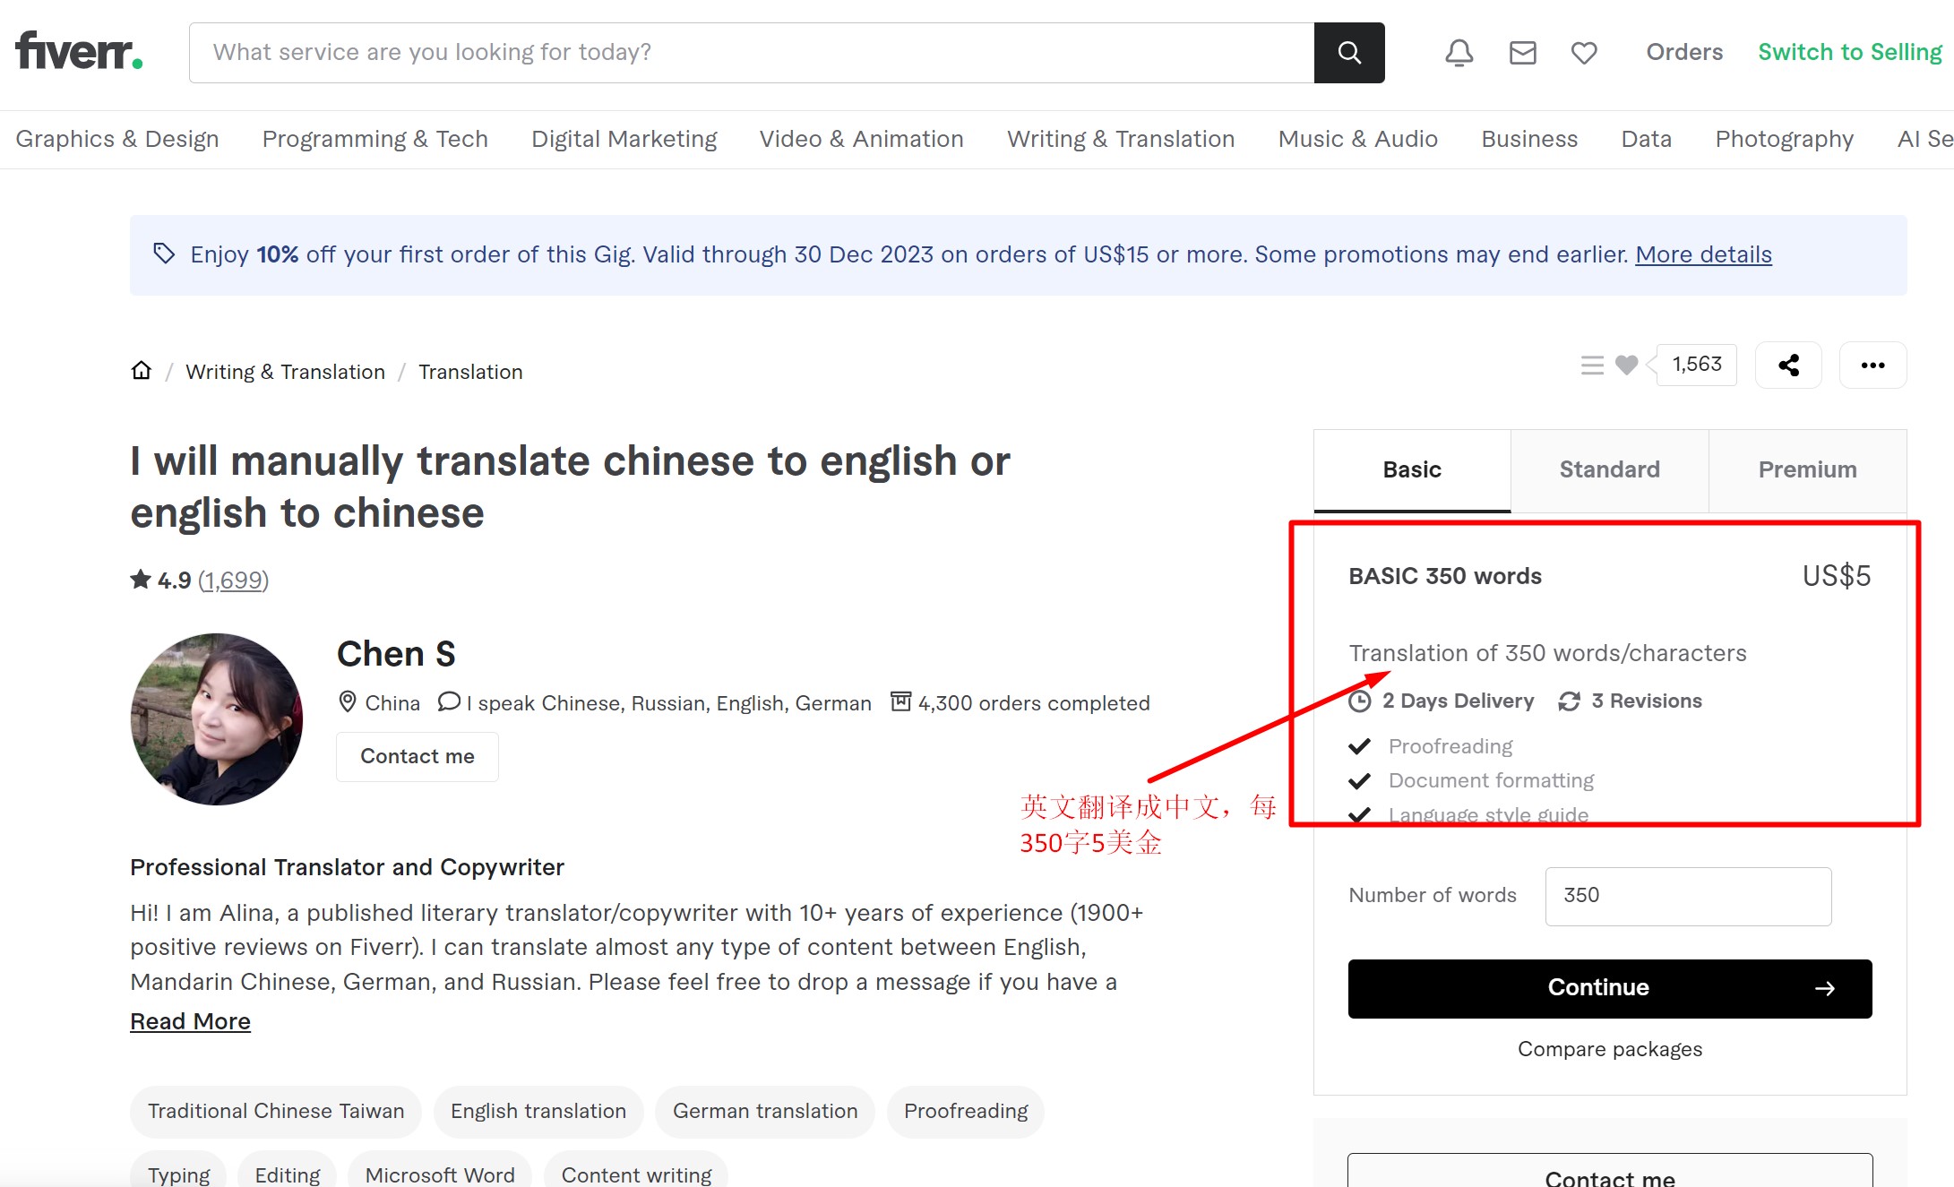Open notifications bell icon

(1459, 53)
